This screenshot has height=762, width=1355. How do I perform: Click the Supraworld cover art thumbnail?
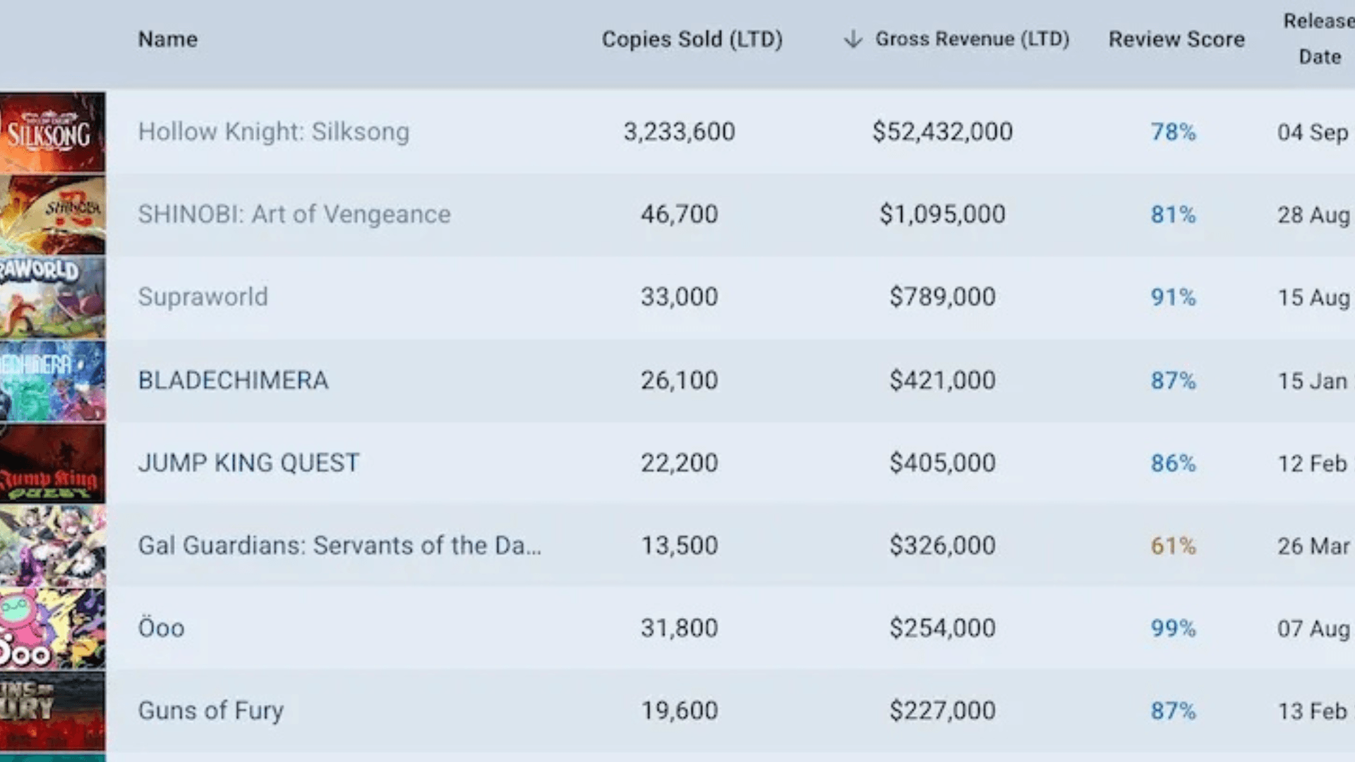click(x=52, y=297)
